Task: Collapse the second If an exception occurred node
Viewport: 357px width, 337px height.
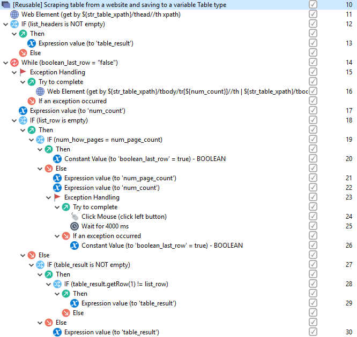Action: [x=57, y=236]
